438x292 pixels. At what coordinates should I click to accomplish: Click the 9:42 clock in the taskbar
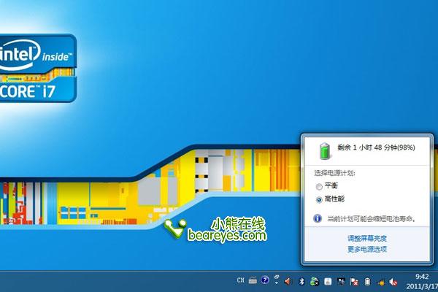click(422, 277)
